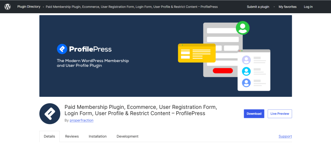Viewport: 331px width, 144px height.
Task: Open the Plugin Directory link
Action: 29,7
